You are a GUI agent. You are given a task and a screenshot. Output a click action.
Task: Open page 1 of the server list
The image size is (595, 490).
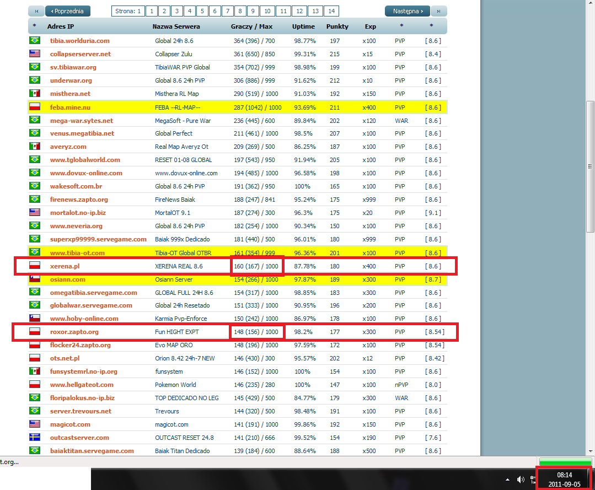152,11
